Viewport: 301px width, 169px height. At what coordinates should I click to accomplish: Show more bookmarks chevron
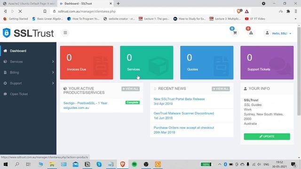(x=295, y=19)
